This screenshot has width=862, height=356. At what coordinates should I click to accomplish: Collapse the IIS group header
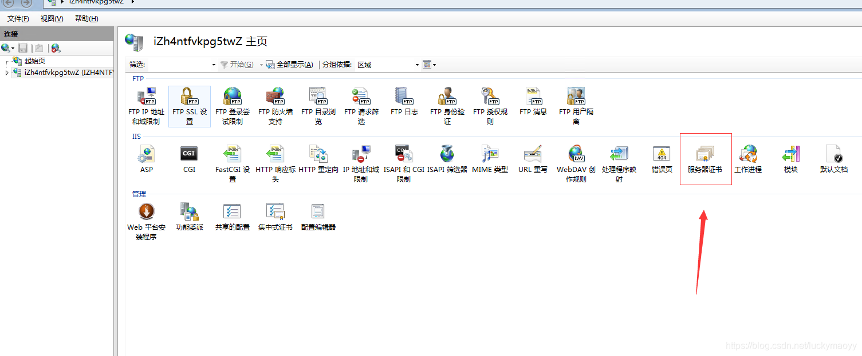(136, 137)
